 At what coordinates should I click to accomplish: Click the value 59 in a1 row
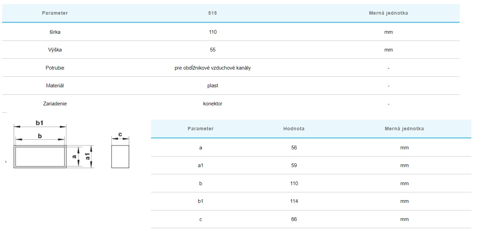coord(294,165)
